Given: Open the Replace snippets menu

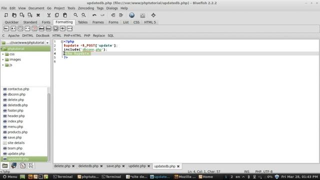Looking at the screenshot, I should click(x=99, y=35).
